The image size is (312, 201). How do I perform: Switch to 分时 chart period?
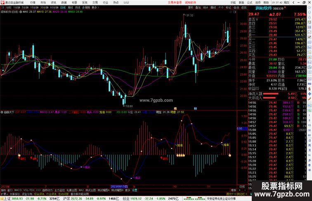[9, 7]
